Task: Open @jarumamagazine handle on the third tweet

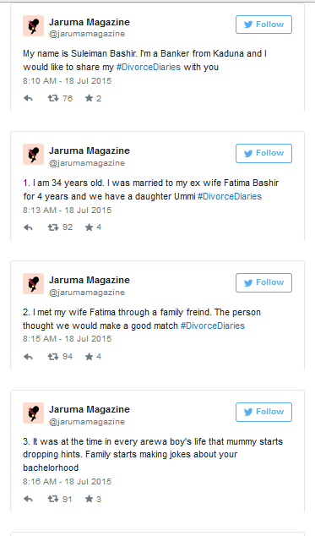Action: (87, 293)
